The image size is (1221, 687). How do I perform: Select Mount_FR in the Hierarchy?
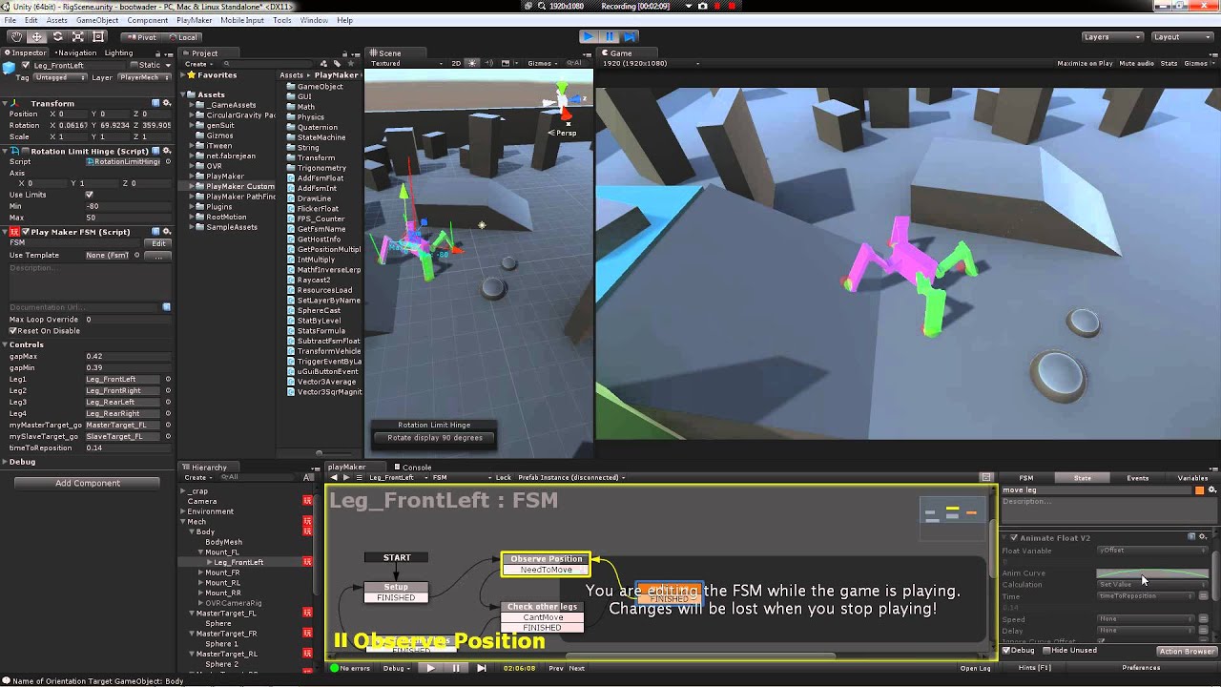(x=222, y=572)
